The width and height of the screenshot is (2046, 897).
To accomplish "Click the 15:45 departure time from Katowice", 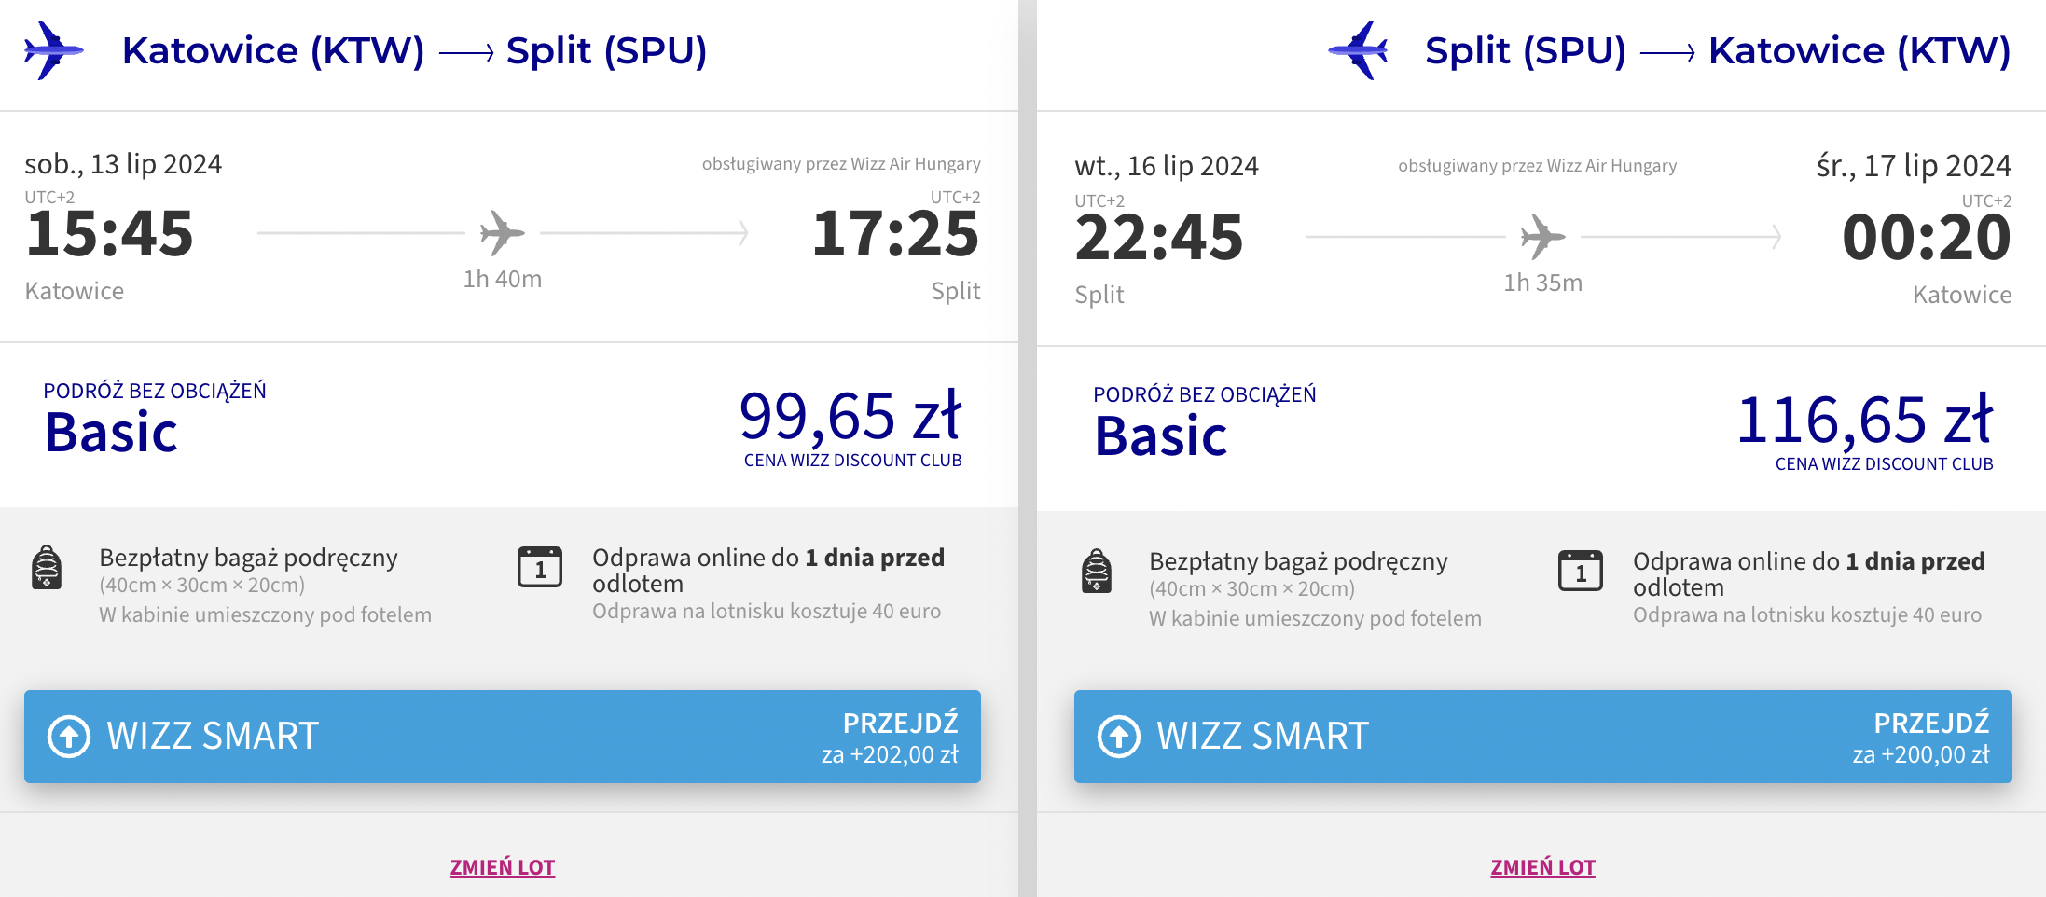I will (110, 233).
